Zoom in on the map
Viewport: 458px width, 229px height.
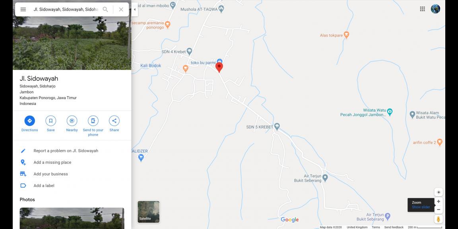439,202
